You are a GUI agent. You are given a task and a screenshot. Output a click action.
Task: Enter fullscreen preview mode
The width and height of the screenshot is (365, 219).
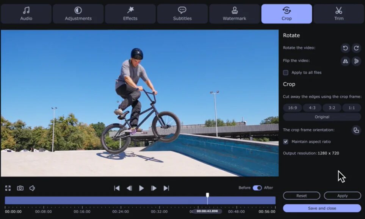(x=8, y=188)
